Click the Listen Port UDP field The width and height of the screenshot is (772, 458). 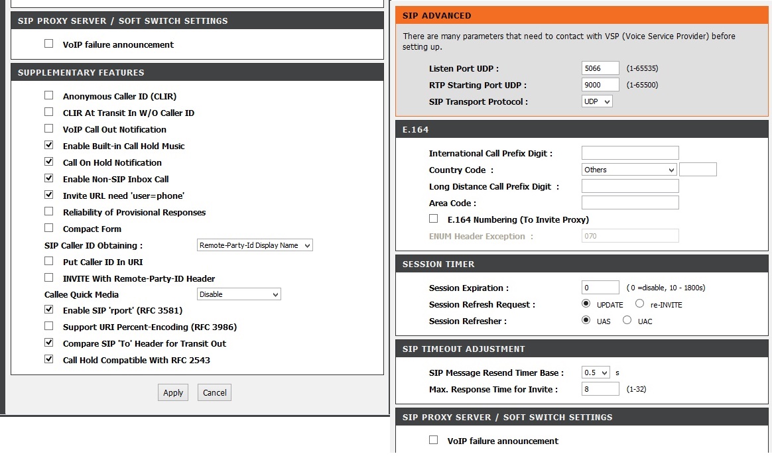pos(600,68)
